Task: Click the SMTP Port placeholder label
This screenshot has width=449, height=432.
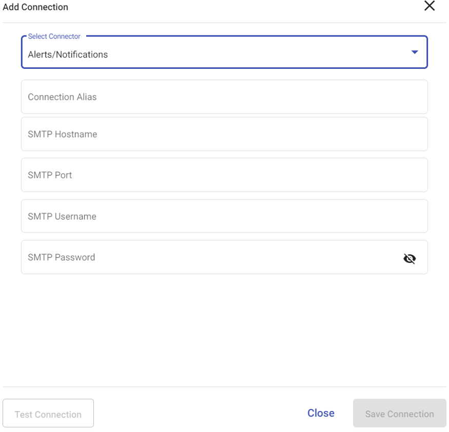Action: [50, 175]
